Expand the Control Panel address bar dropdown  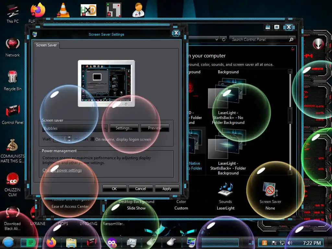[x=216, y=39]
